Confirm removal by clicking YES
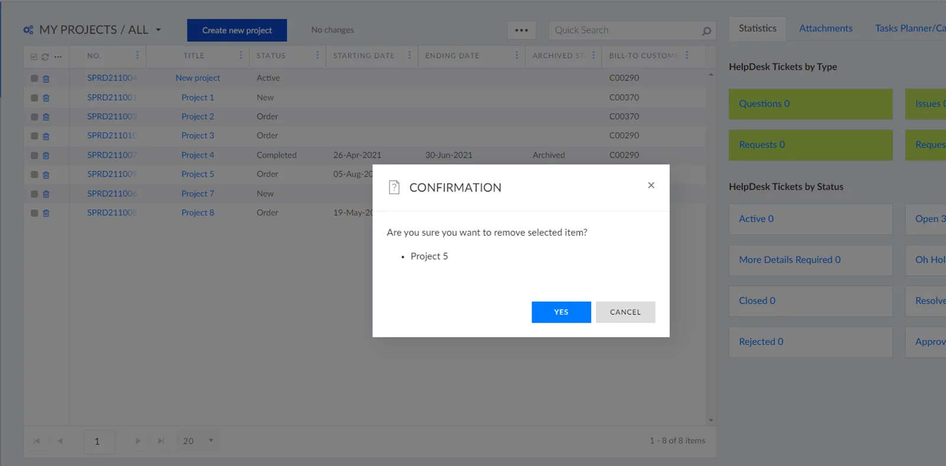 (x=561, y=312)
